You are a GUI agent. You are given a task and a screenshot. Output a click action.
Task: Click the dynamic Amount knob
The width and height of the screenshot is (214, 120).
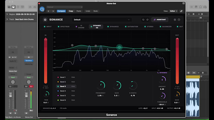162,80
